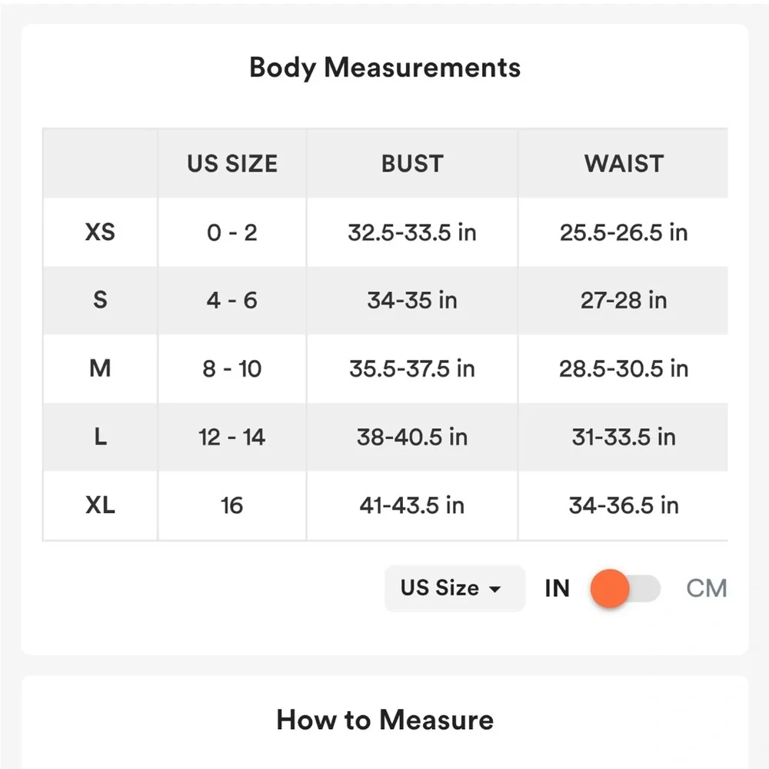Screen dimensions: 769x769
Task: Open the US Size dropdown
Action: 454,589
